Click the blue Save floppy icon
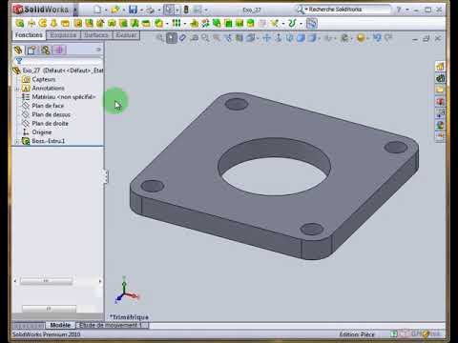This screenshot has height=343, width=458. click(x=133, y=10)
